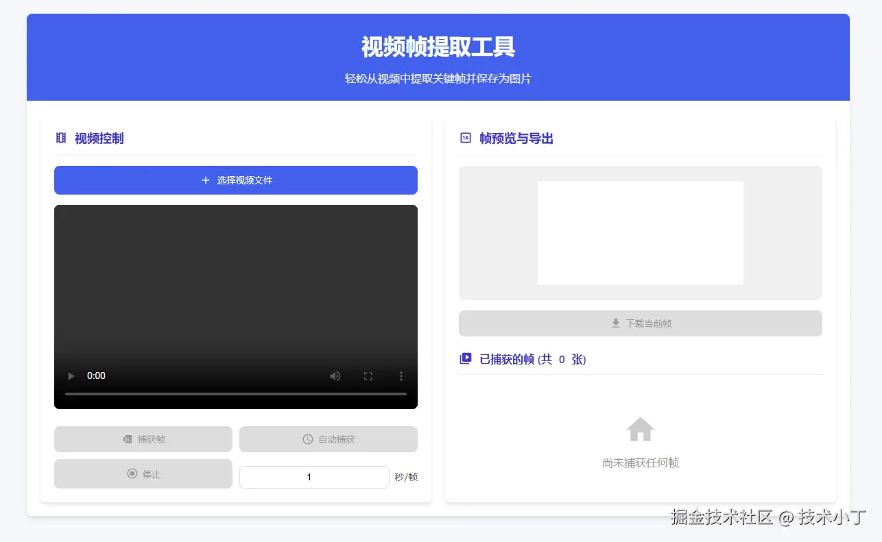Click the 捕获帧 button
This screenshot has width=882, height=542.
[x=143, y=439]
